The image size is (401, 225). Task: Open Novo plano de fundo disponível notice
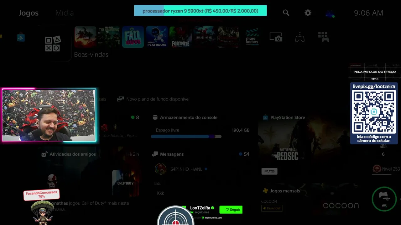click(x=153, y=99)
